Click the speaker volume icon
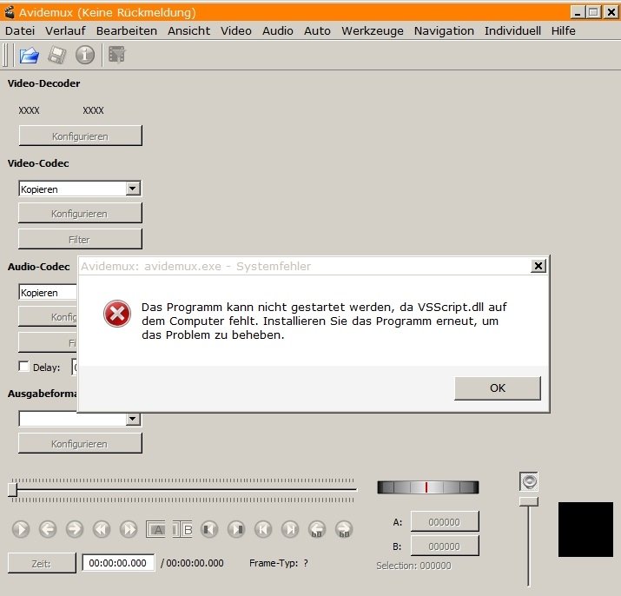The height and width of the screenshot is (596, 621). click(x=529, y=481)
